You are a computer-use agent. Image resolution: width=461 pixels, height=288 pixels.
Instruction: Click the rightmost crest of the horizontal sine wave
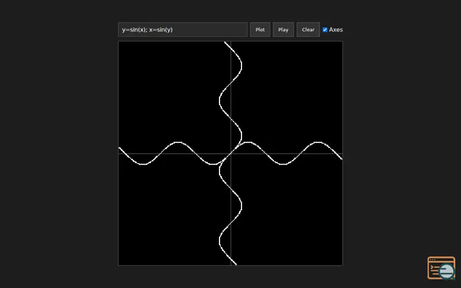coord(318,142)
